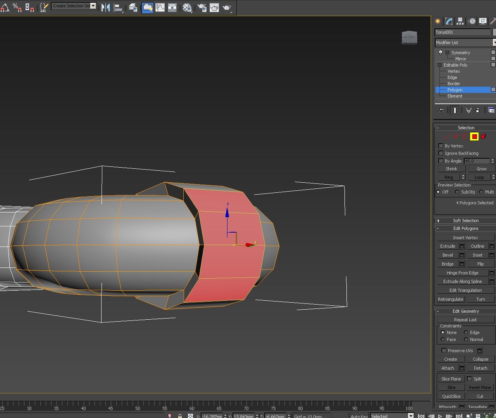The height and width of the screenshot is (418, 496).
Task: Click the QuickSlice button
Action: pyautogui.click(x=451, y=396)
